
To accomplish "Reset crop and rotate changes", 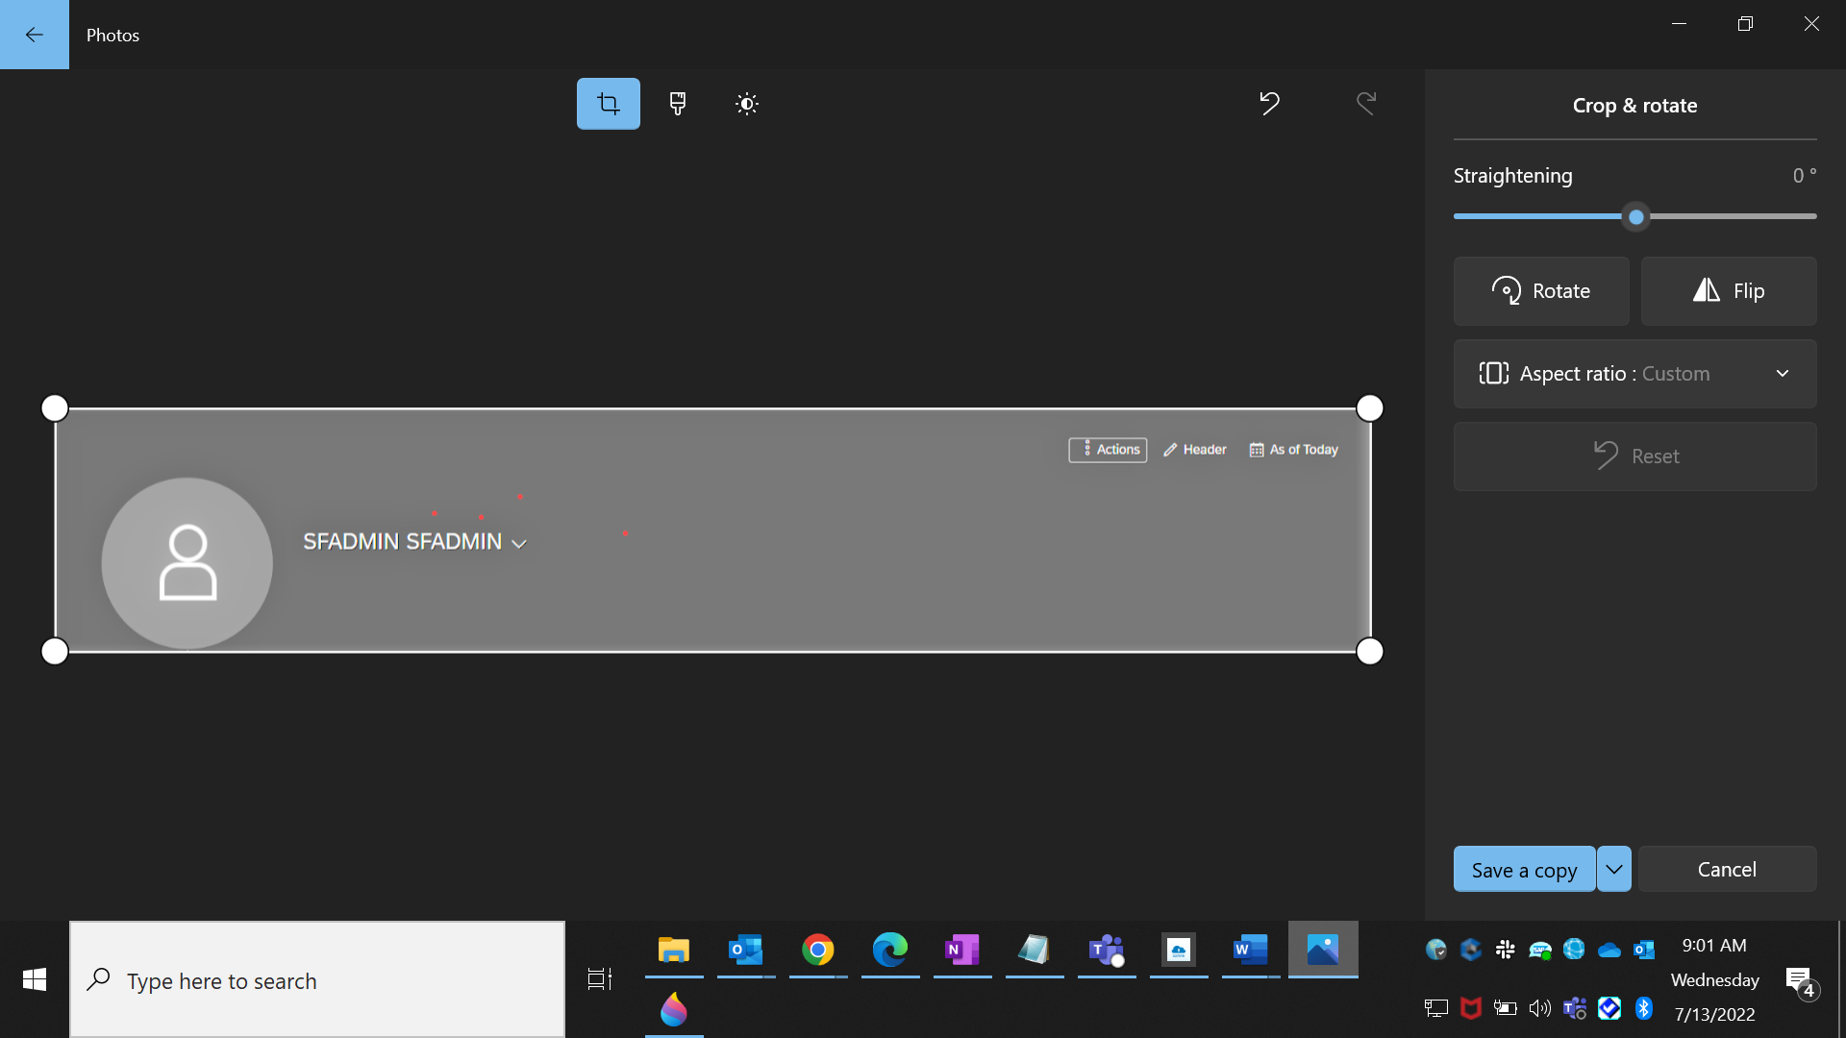I will point(1634,457).
